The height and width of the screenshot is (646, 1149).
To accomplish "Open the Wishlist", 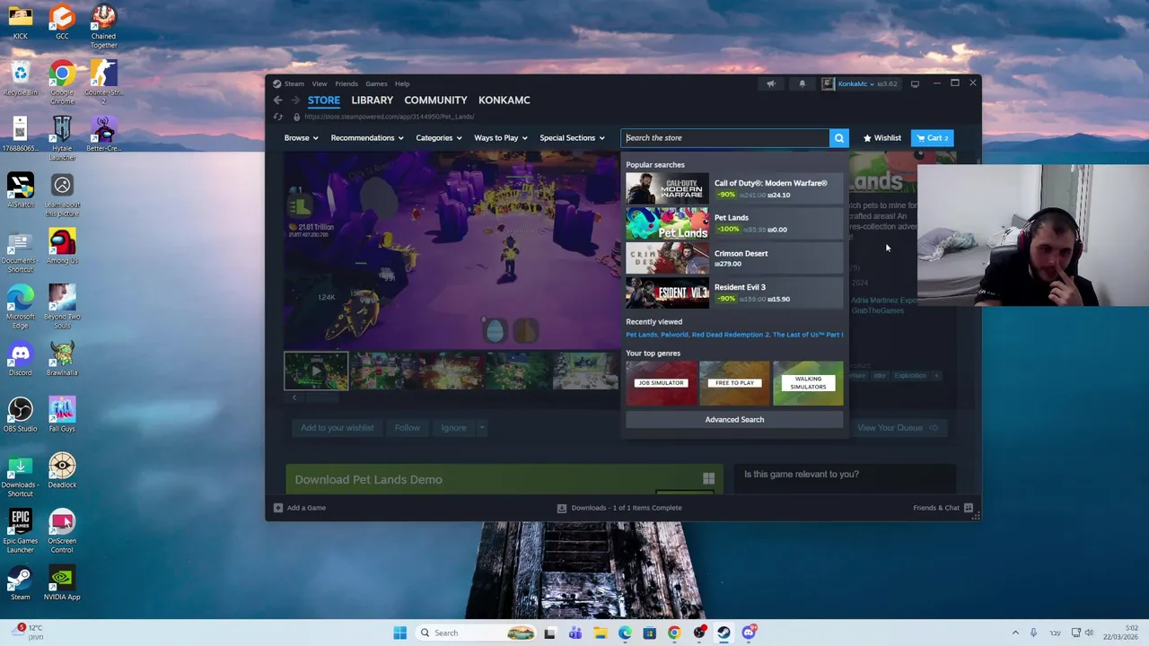I will (x=881, y=138).
